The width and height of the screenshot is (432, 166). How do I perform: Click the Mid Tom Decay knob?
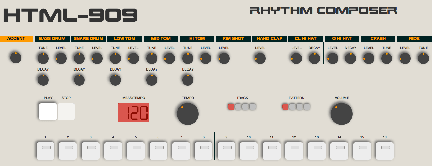[152, 80]
